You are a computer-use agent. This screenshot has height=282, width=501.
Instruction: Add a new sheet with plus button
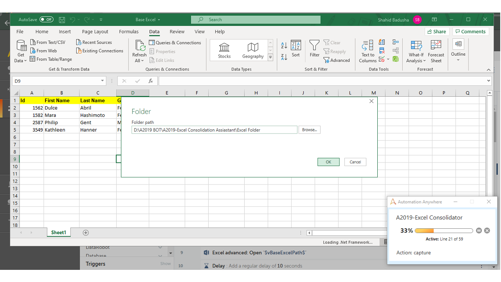coord(86,233)
